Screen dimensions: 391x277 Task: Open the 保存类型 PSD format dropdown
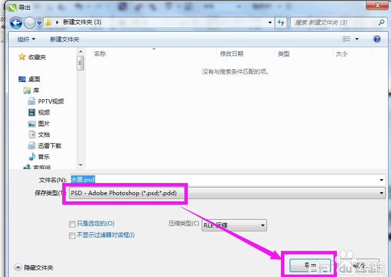point(227,193)
